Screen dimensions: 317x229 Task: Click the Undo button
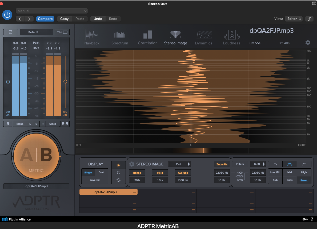(x=98, y=19)
